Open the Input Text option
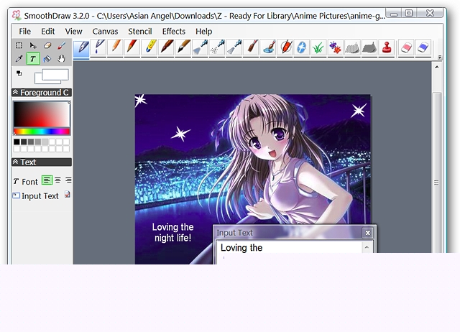Screen dimensions: 460x332 pos(35,196)
